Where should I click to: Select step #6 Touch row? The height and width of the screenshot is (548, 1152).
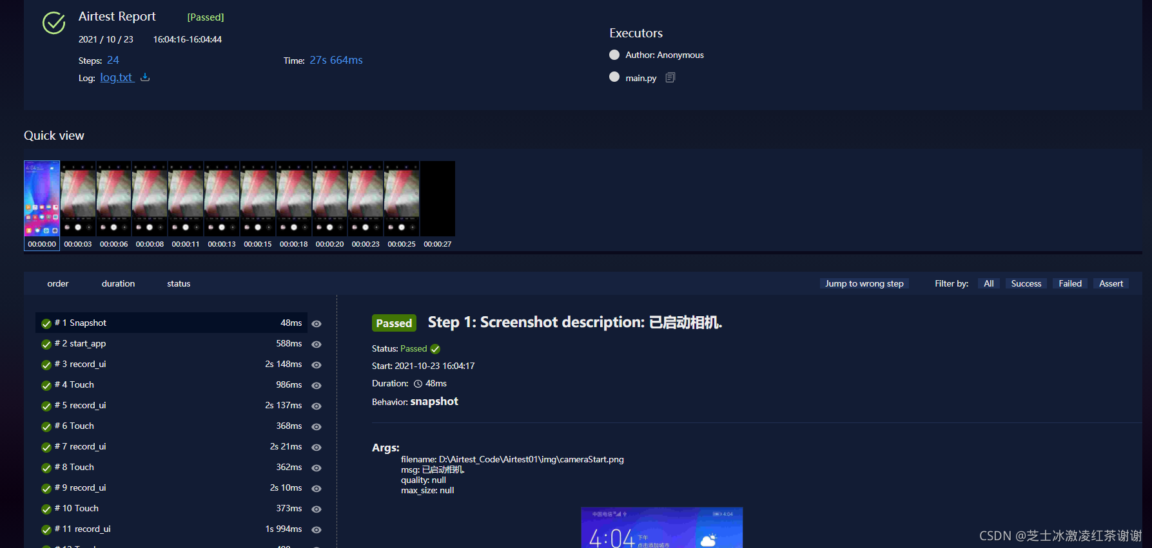coord(171,426)
